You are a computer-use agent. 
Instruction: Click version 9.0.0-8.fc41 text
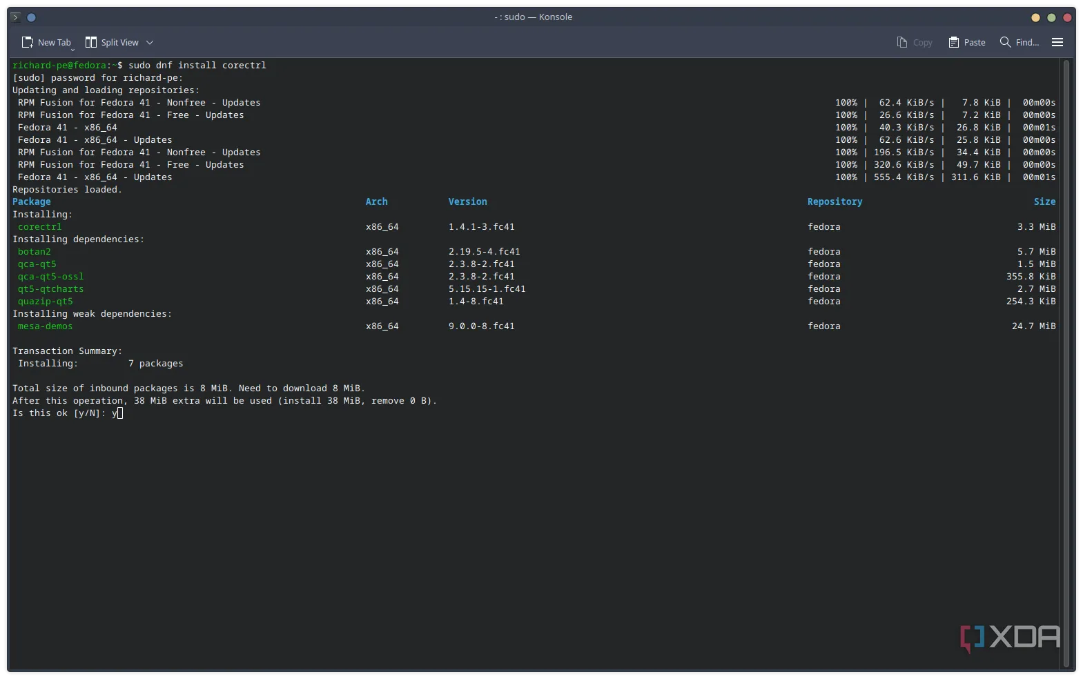pyautogui.click(x=481, y=326)
